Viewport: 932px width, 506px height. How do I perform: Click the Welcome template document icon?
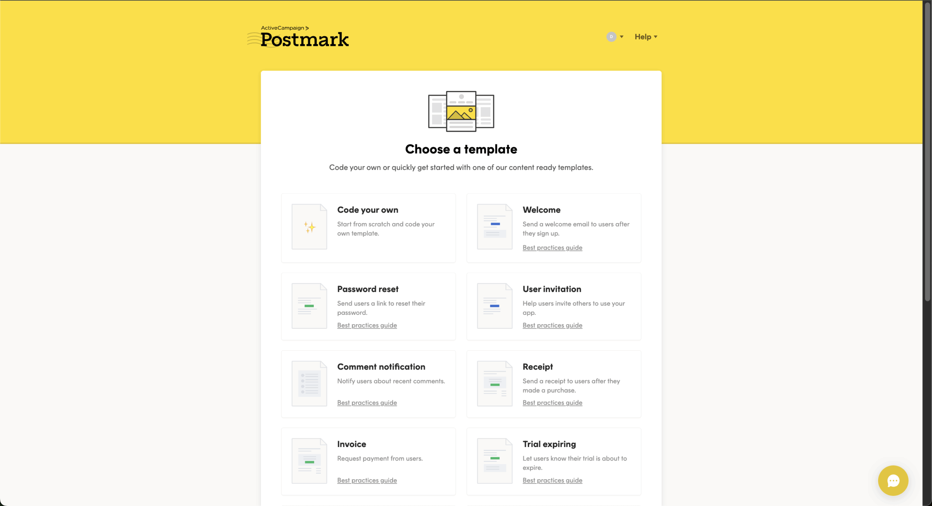(495, 227)
